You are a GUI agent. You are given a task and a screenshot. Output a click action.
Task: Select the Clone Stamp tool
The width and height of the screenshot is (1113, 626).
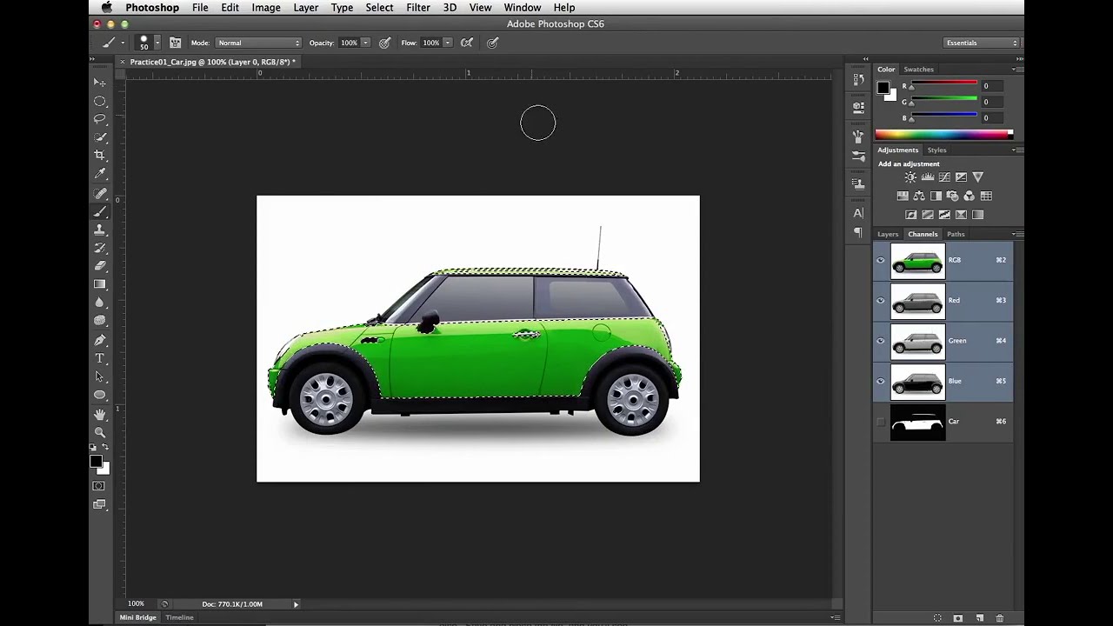click(99, 230)
